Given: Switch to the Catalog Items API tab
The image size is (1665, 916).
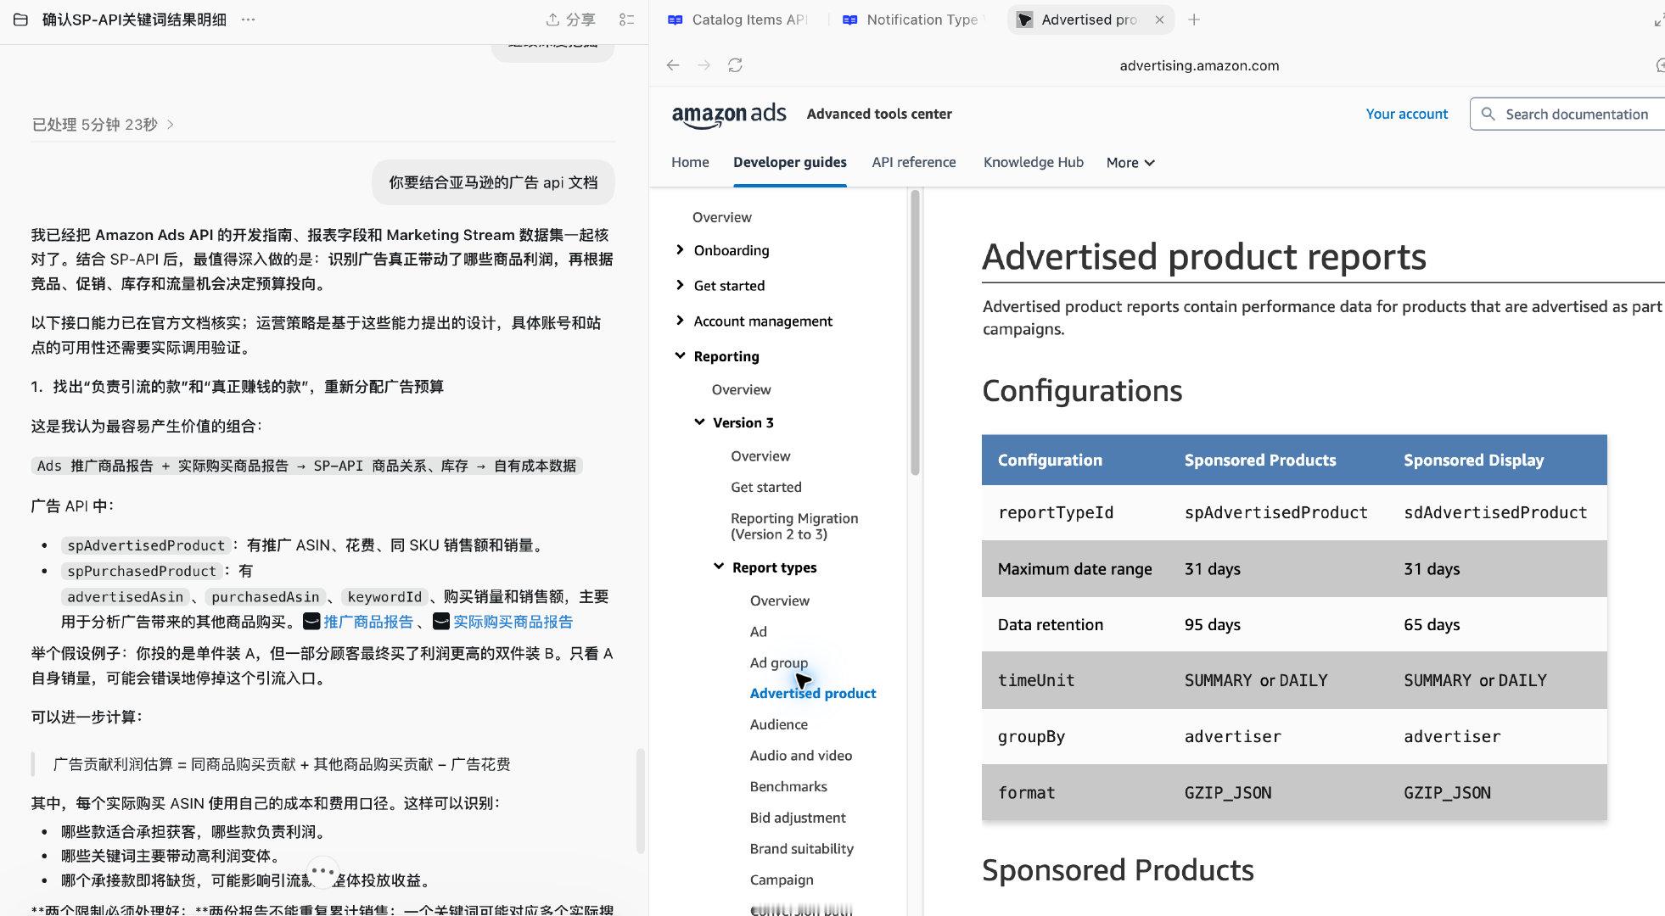Looking at the screenshot, I should click(737, 20).
